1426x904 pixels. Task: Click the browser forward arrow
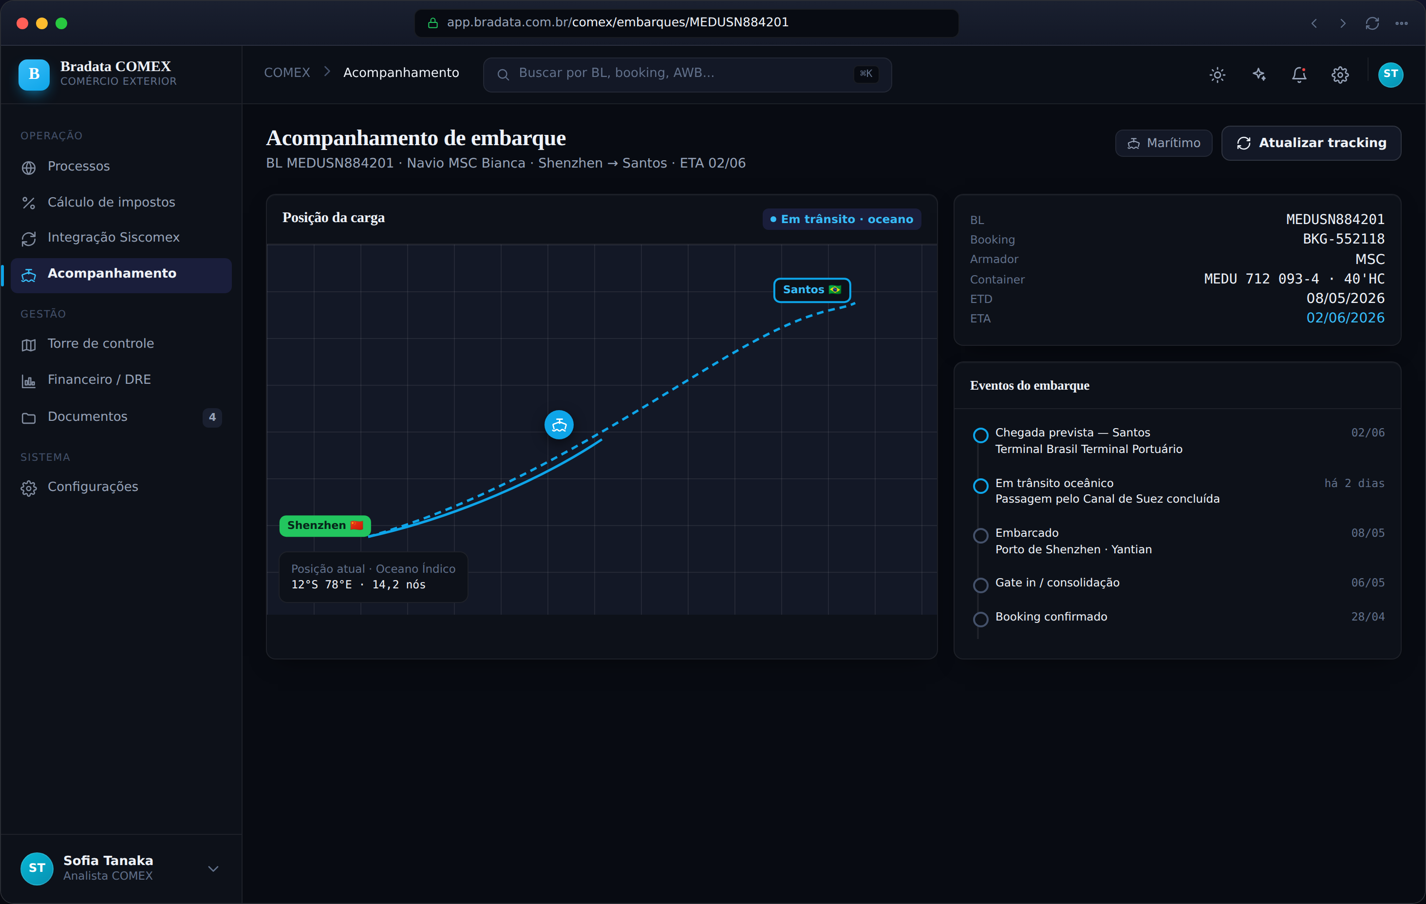click(x=1343, y=24)
